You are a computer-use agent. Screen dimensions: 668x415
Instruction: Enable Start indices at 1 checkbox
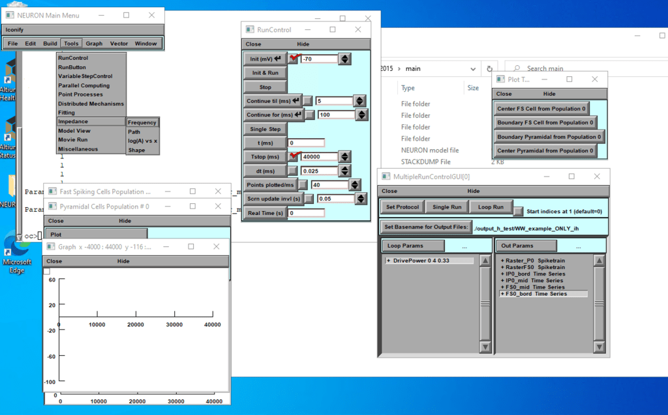pos(518,211)
